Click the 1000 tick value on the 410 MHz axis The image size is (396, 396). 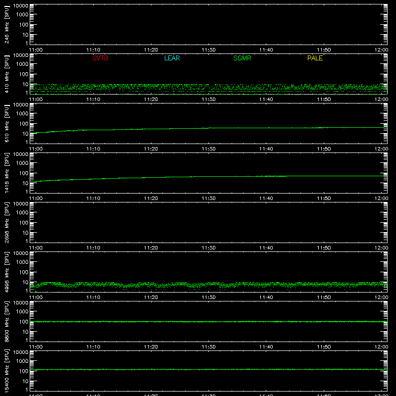click(22, 64)
